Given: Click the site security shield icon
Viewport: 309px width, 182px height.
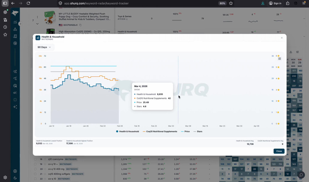Looking at the screenshot, I should 61,3.
